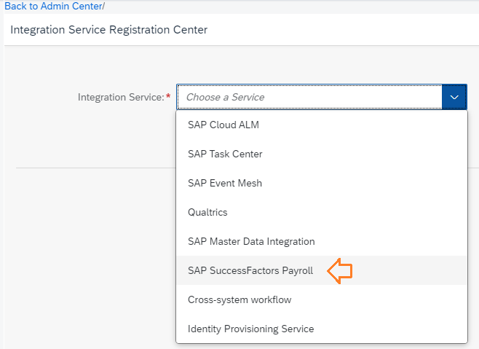The height and width of the screenshot is (349, 479).
Task: Choose SAP Task Center option
Action: point(322,154)
